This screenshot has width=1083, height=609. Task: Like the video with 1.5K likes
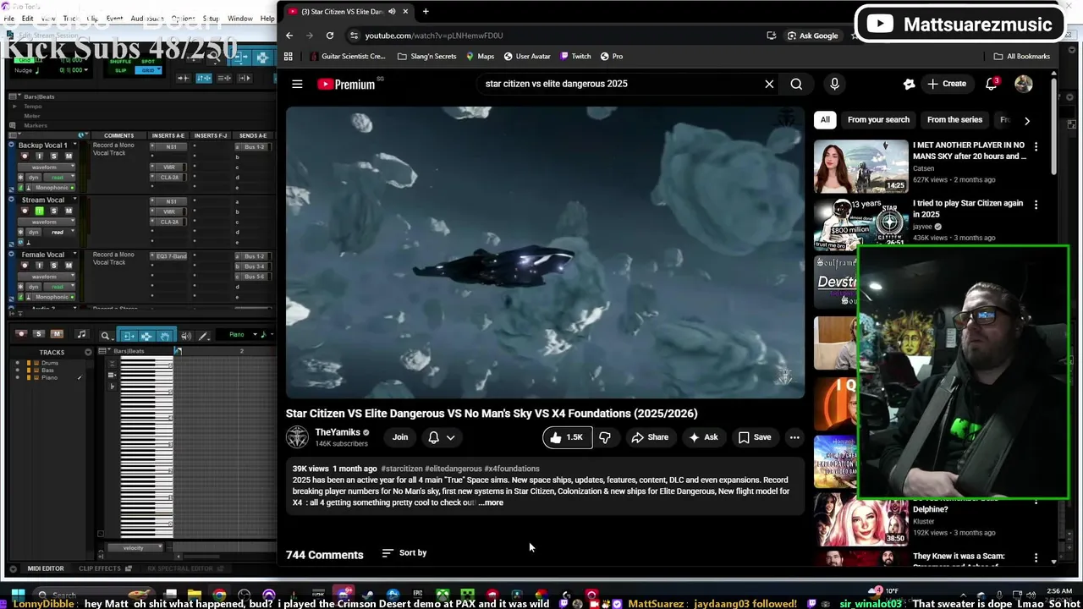566,437
